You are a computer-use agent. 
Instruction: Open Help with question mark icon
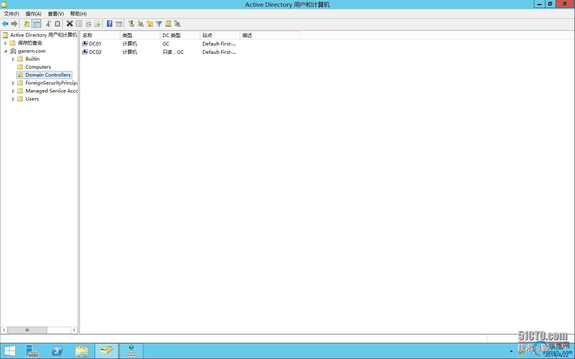tap(109, 24)
